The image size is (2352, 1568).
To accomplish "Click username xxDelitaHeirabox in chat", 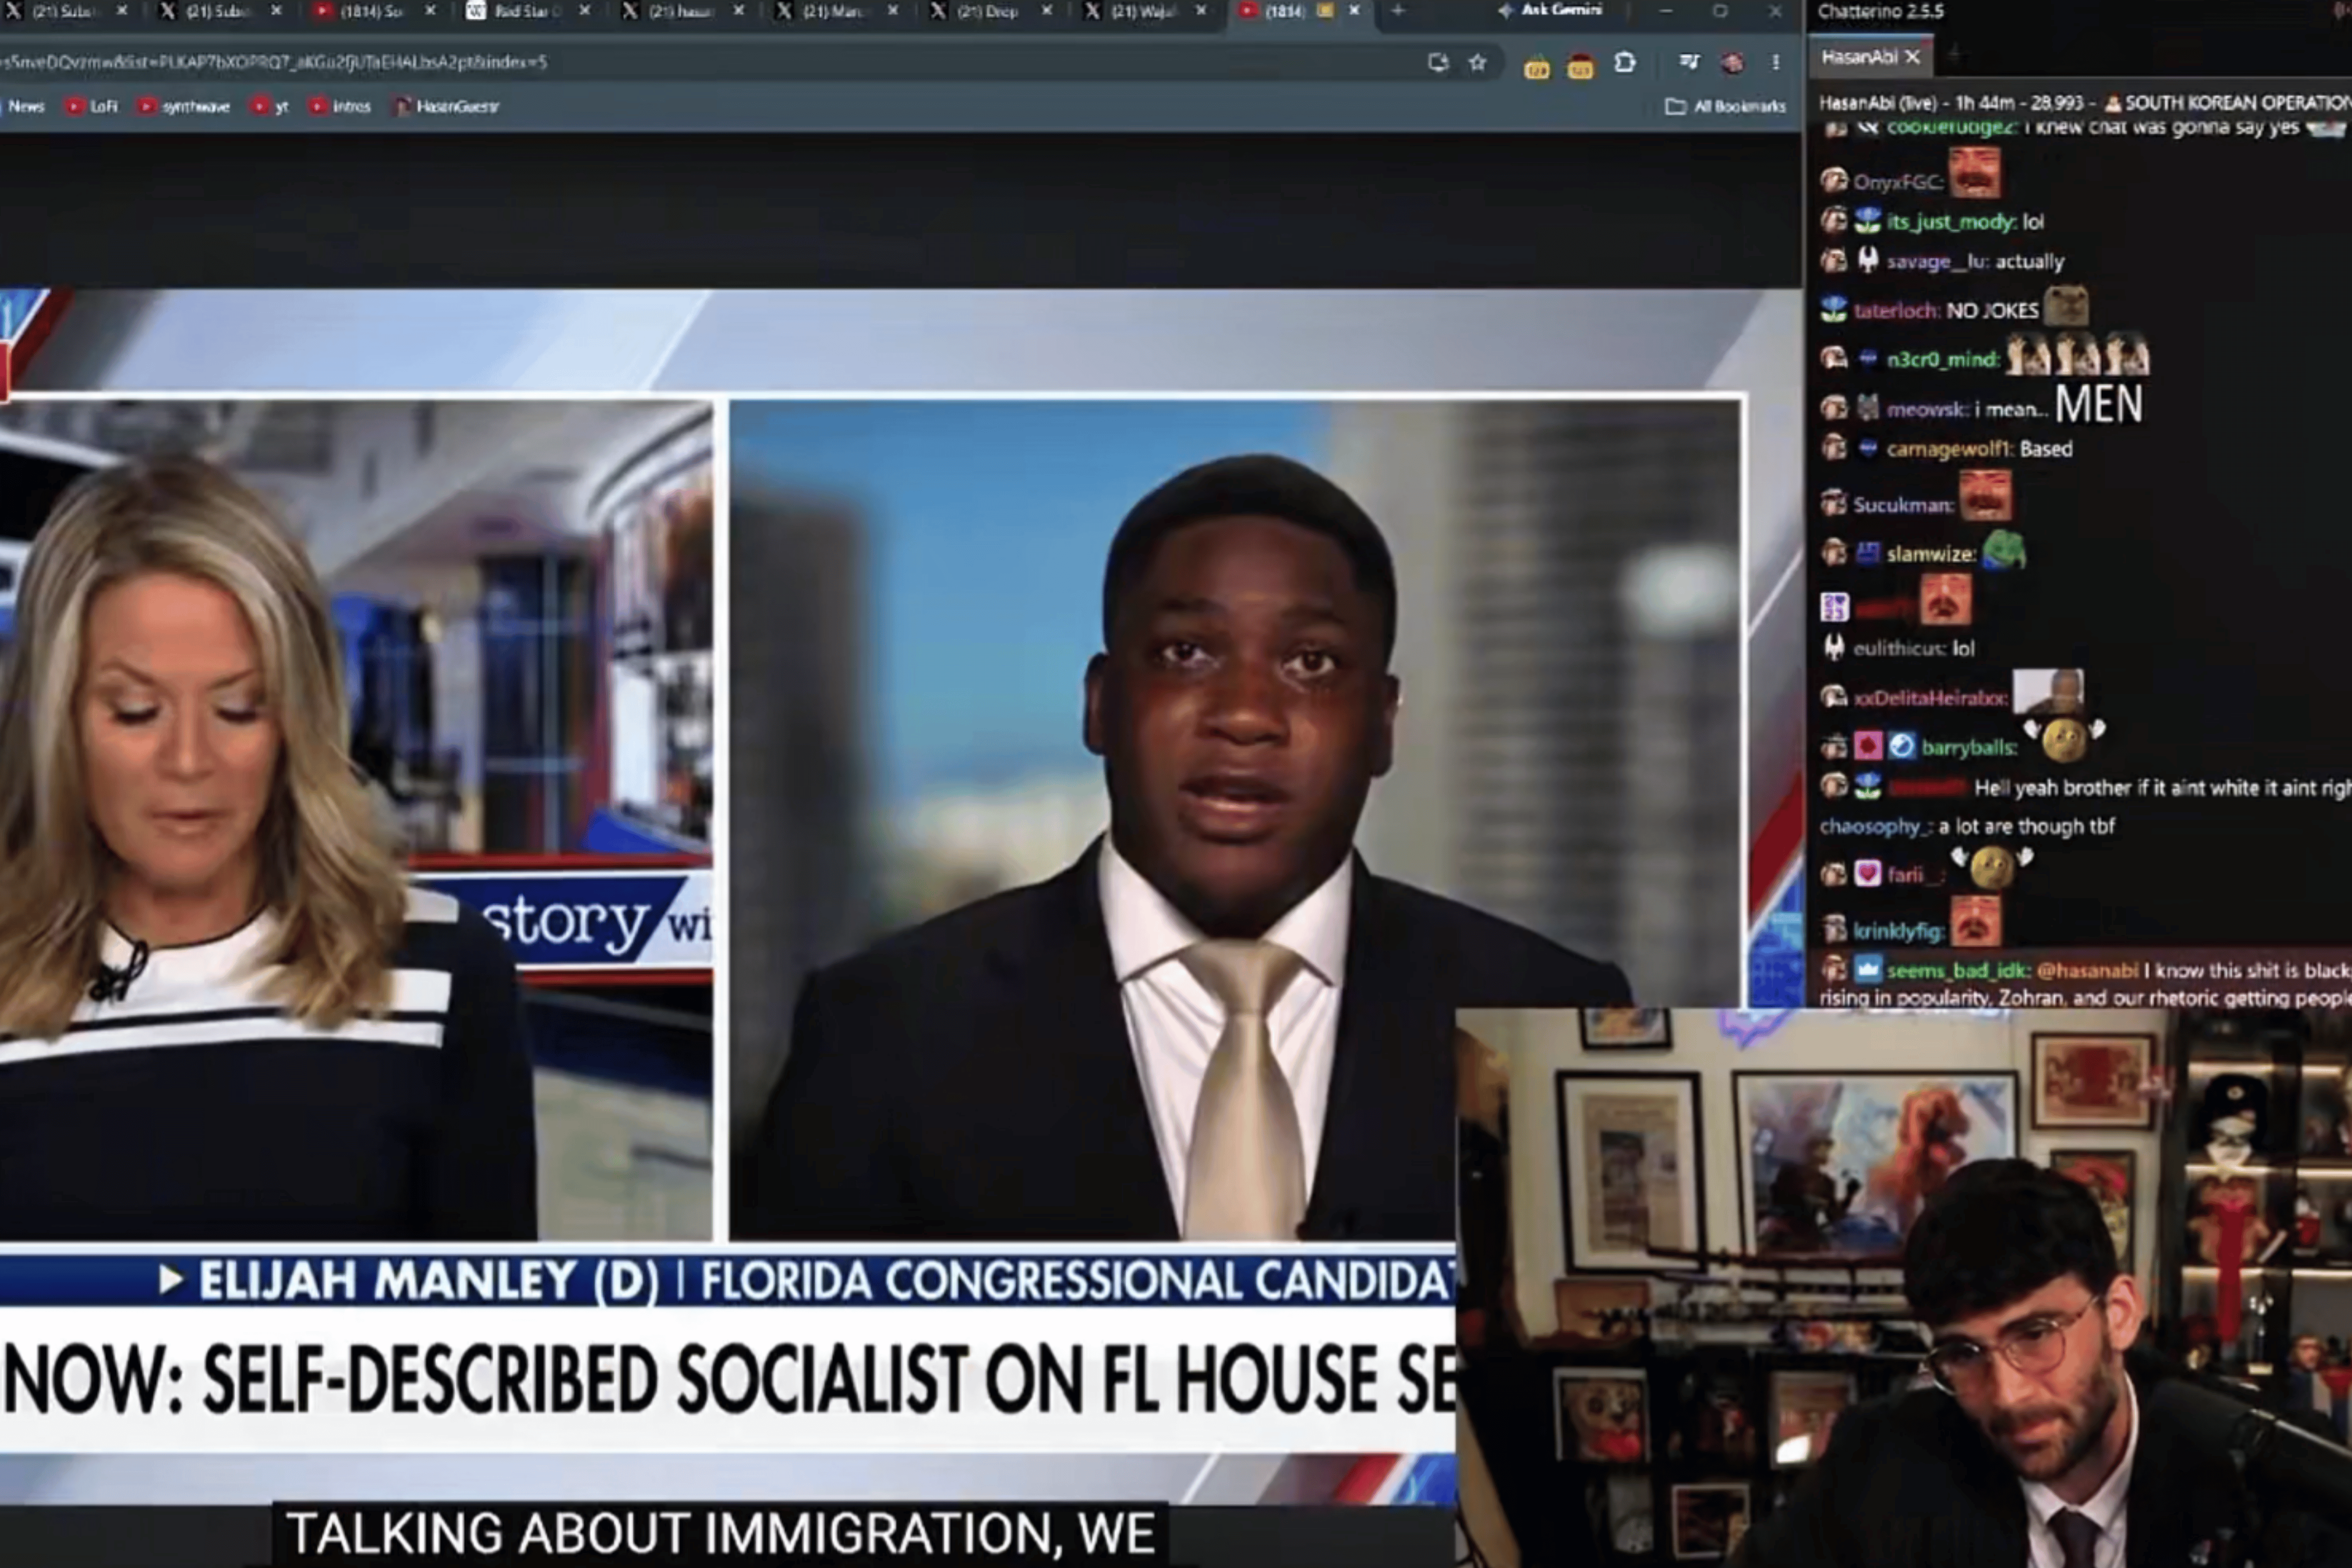I will coord(1930,698).
